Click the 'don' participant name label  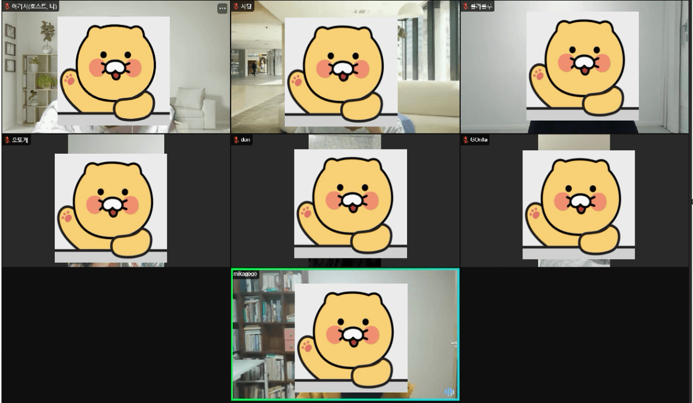click(245, 140)
